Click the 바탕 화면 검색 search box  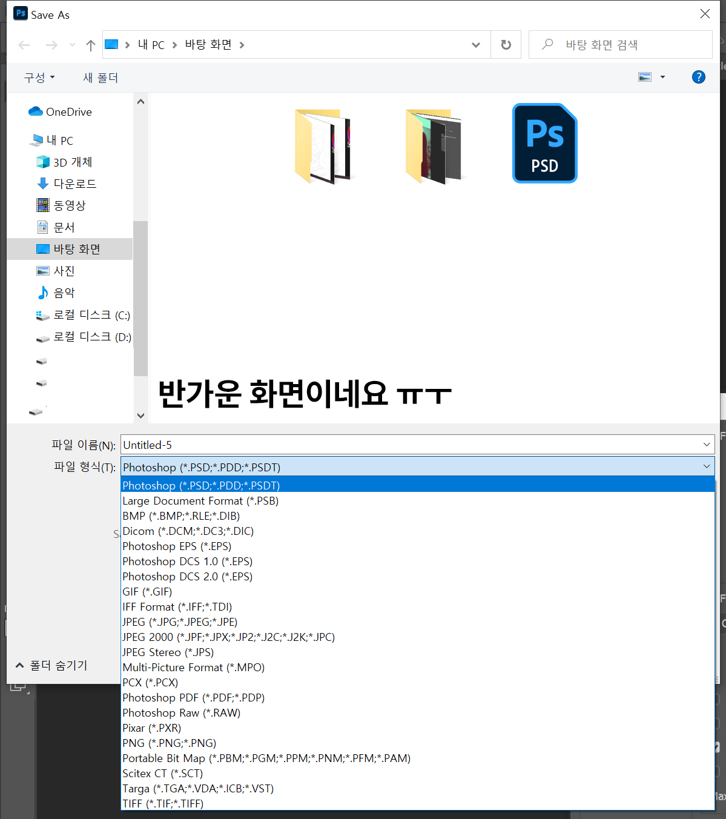click(x=620, y=45)
